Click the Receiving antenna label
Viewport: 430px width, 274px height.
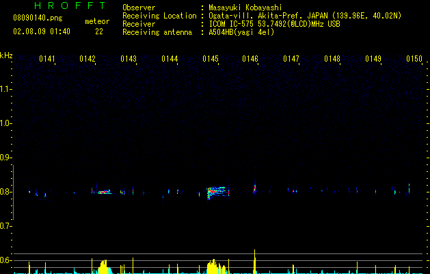click(x=157, y=32)
